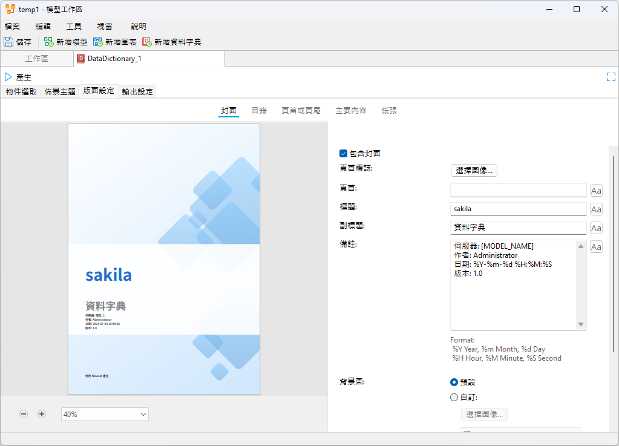Toggle fullscreen with the expand icon

click(611, 77)
